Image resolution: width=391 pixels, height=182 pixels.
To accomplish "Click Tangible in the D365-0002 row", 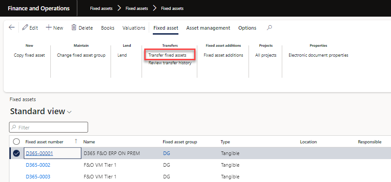I will pyautogui.click(x=230, y=165).
